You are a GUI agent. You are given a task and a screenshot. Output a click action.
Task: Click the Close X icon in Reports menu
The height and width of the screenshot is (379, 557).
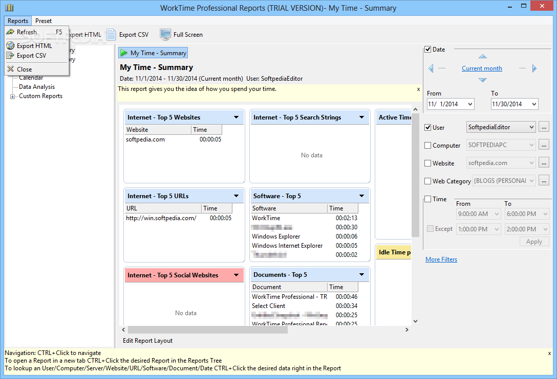10,69
